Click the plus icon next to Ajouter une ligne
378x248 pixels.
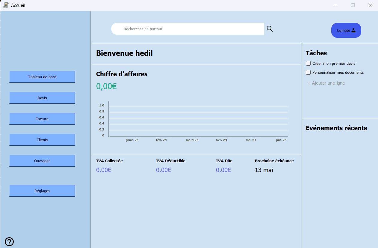click(x=309, y=83)
